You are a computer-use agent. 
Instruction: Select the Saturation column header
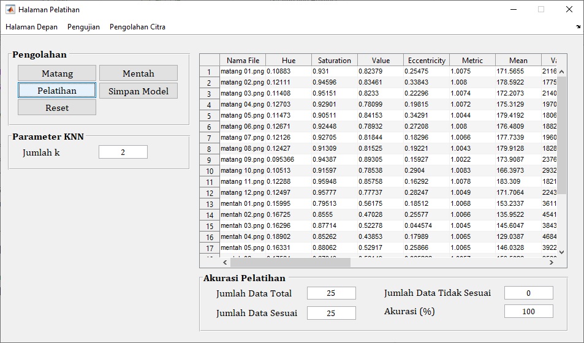pyautogui.click(x=335, y=60)
